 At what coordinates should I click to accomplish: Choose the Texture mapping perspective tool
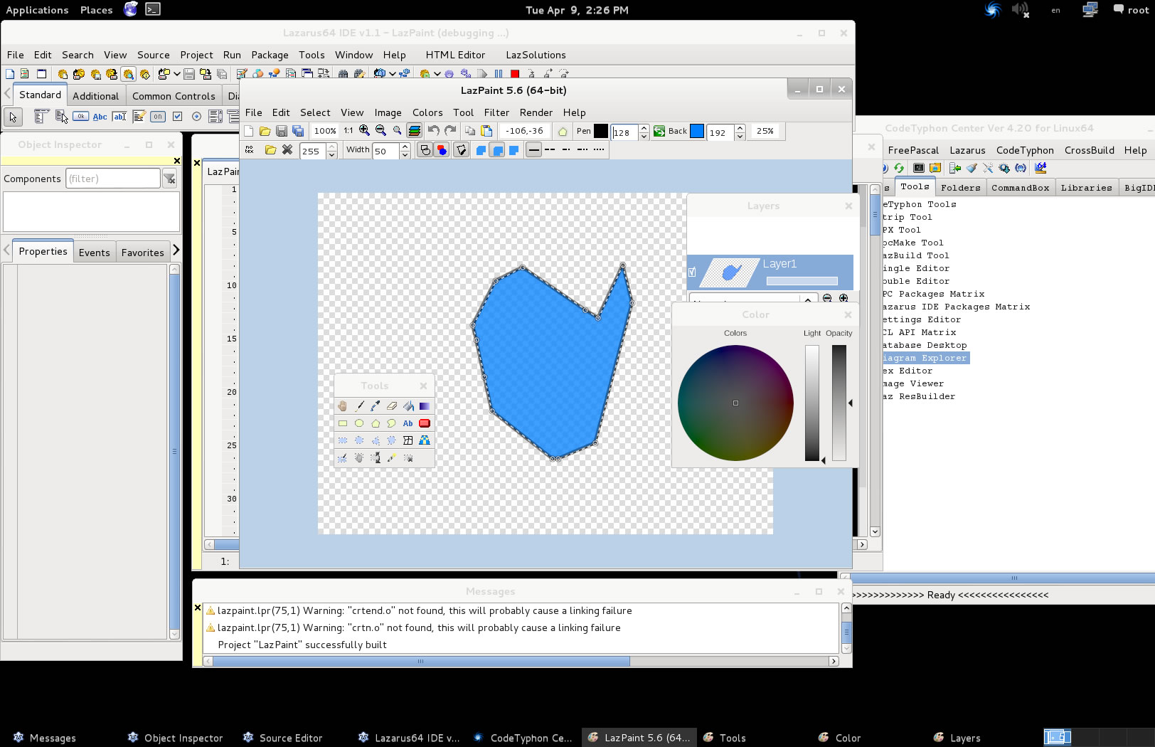pos(425,440)
